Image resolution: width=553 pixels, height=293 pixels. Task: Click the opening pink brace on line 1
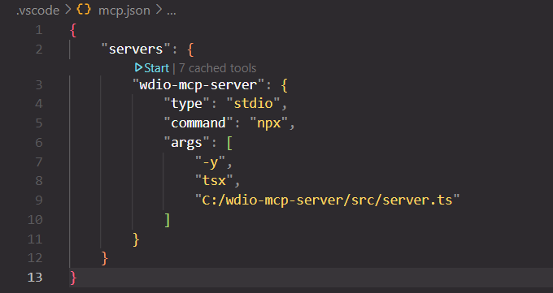[x=73, y=30]
